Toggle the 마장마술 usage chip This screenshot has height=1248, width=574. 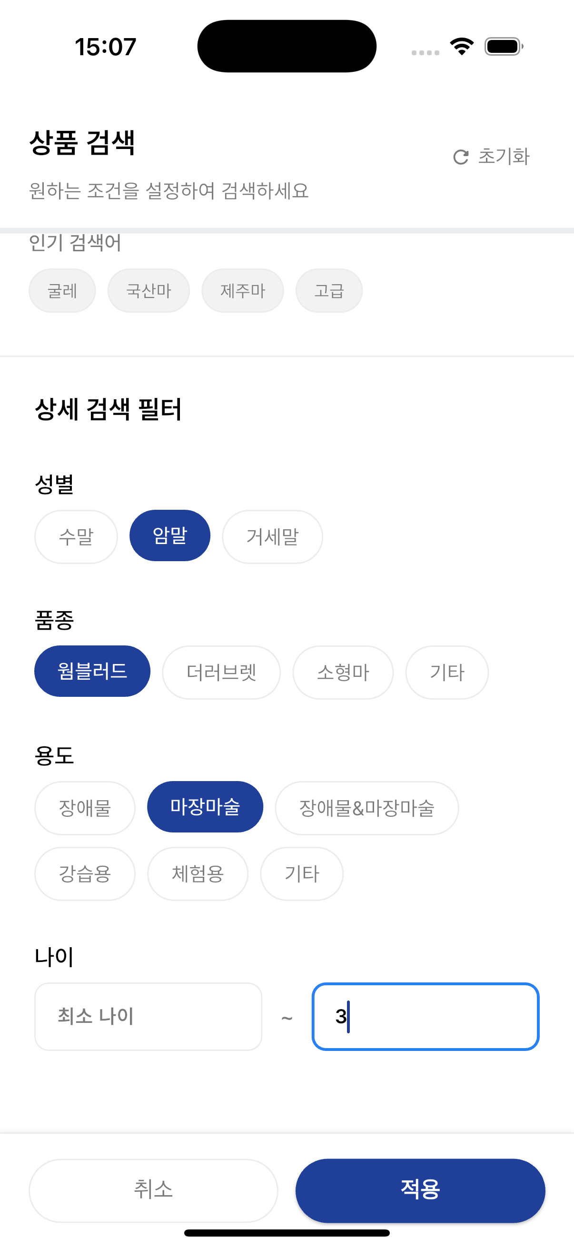(x=205, y=807)
